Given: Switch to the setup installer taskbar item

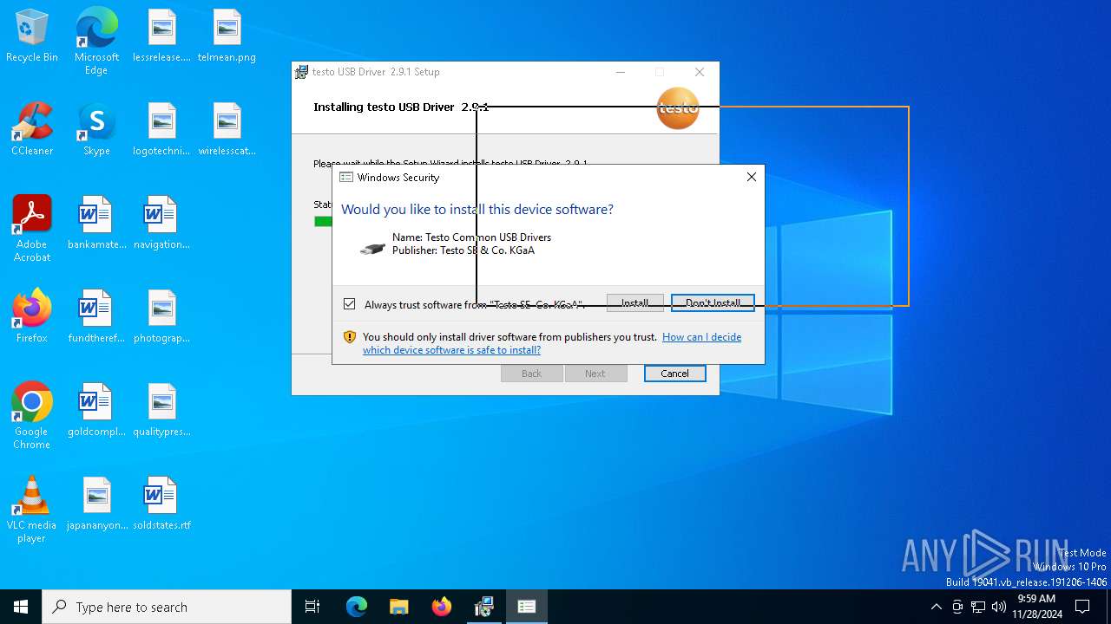Looking at the screenshot, I should click(484, 607).
